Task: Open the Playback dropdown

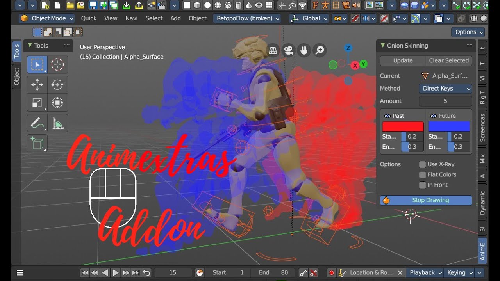Action: pyautogui.click(x=425, y=273)
